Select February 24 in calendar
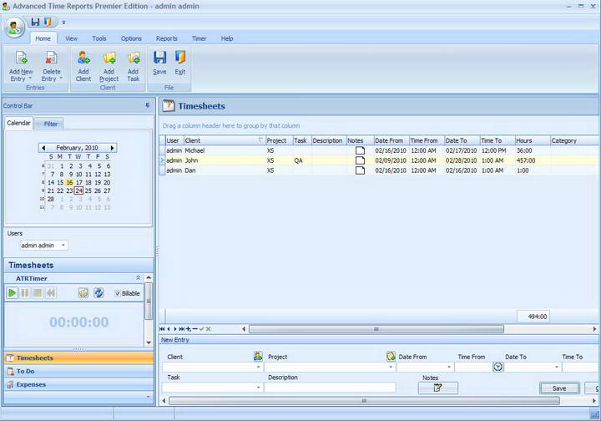The height and width of the screenshot is (421, 601). coord(79,190)
